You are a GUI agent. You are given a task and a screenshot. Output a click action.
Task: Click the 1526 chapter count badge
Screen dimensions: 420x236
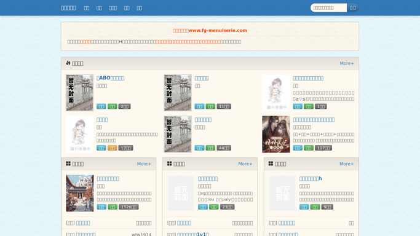(129, 207)
